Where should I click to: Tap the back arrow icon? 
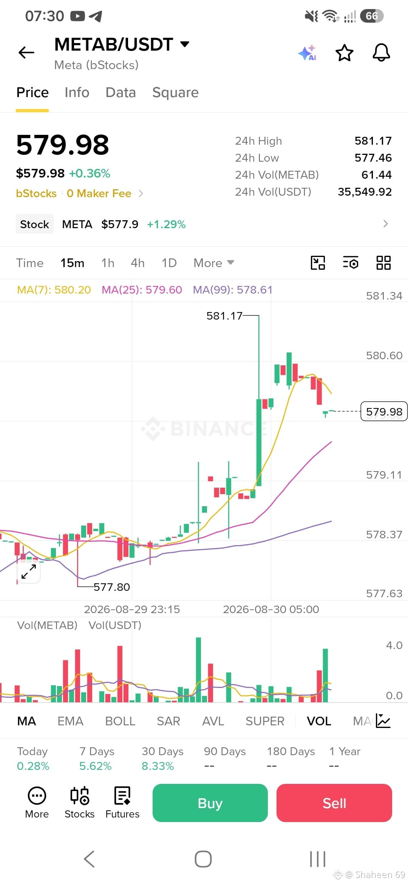pos(26,53)
